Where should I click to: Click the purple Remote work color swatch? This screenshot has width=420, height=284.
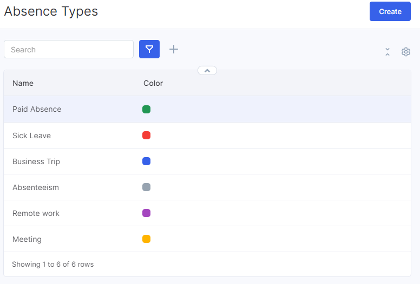[x=146, y=213]
